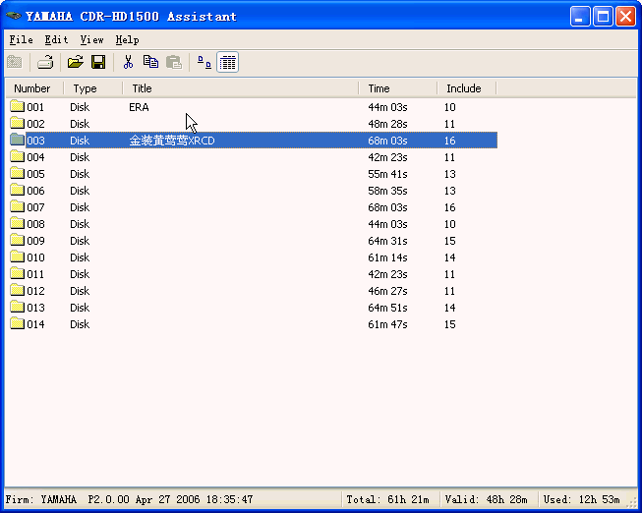Click the Disk type of row 010
Image resolution: width=642 pixels, height=513 pixels.
[80, 257]
